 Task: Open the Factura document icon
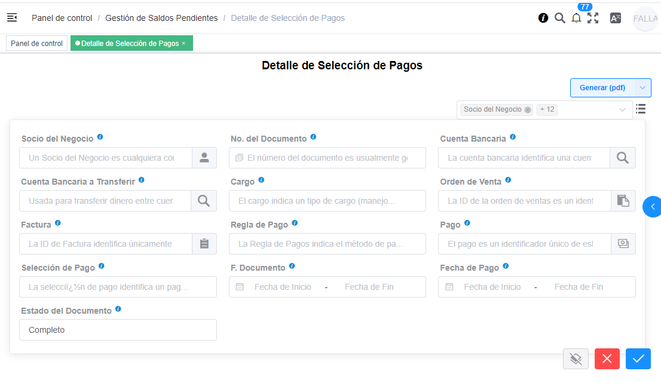click(204, 244)
